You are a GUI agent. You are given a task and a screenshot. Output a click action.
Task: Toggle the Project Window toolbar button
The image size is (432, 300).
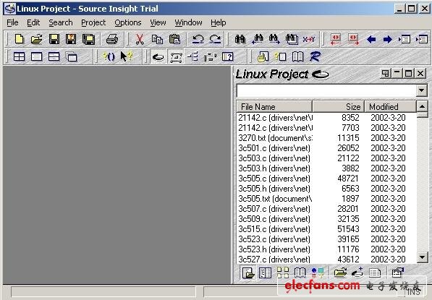pyautogui.click(x=158, y=57)
